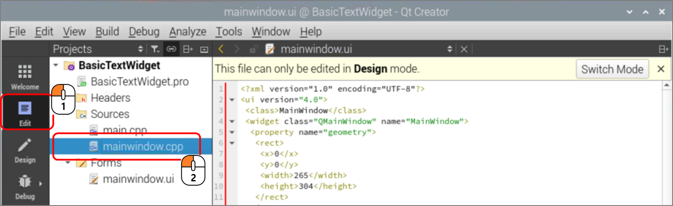
Task: Click the BasicTextWidget project icon
Action: (69, 66)
